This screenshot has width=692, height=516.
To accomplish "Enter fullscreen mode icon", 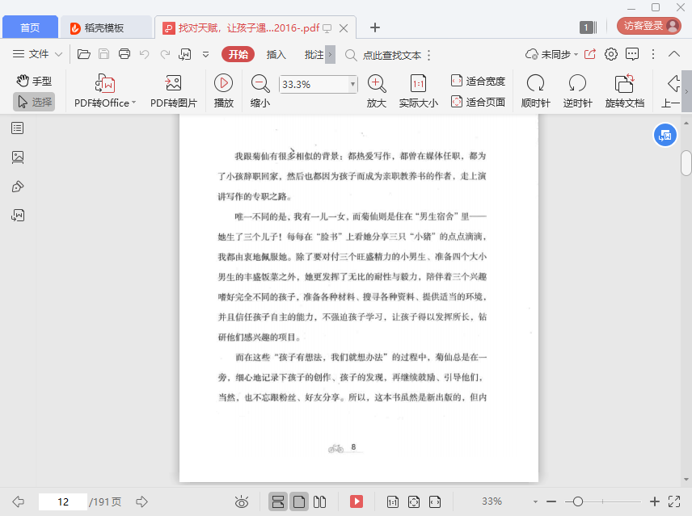I will coord(674,501).
